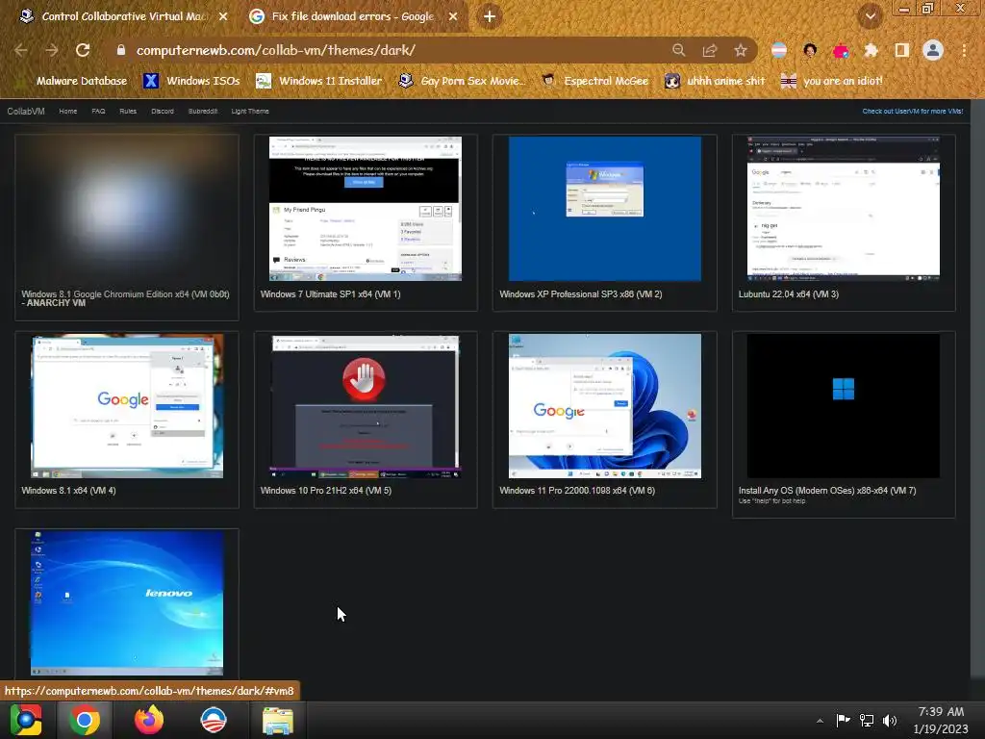Click the CollabVM site logo text
The width and height of the screenshot is (985, 739).
pos(26,112)
